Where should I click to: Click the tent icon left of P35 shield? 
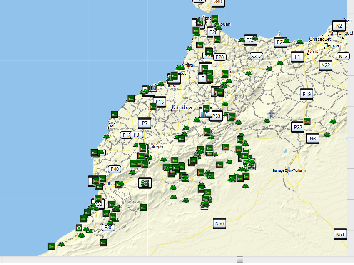coord(242,40)
